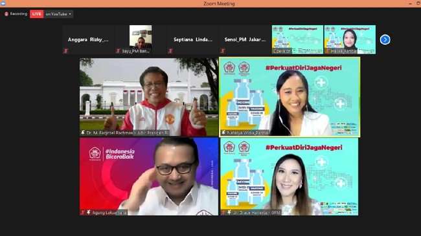421x236 pixels.
Task: Click muted mic icon on Septiana Linda tile
Action: tap(170, 50)
